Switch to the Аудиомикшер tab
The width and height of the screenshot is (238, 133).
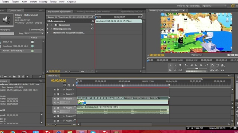[x=129, y=11]
